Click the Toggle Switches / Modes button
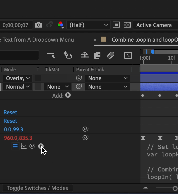 coord(38,188)
